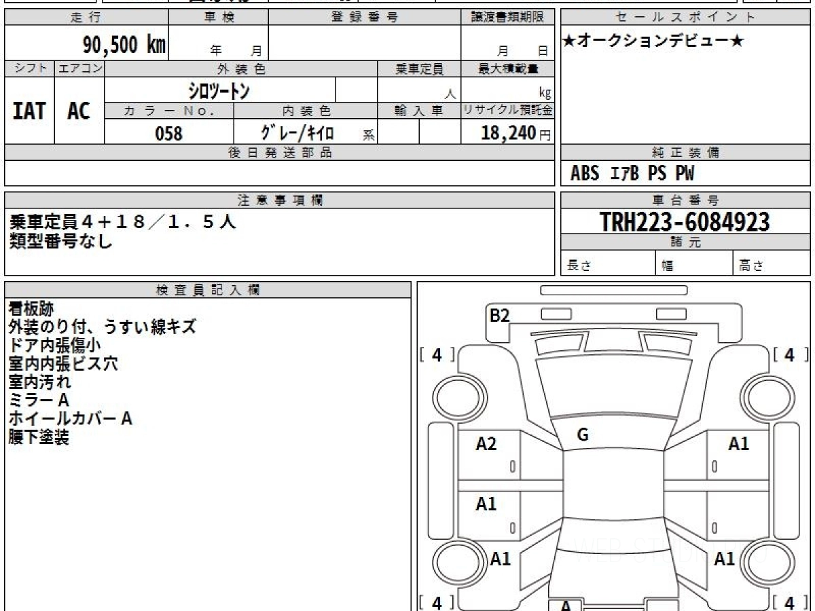Select color number 058

pyautogui.click(x=168, y=134)
